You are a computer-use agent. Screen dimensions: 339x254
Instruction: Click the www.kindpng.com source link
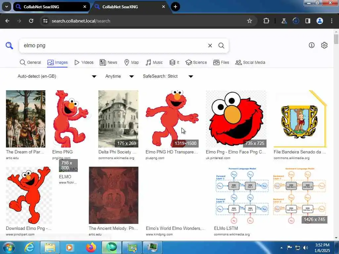[159, 234]
